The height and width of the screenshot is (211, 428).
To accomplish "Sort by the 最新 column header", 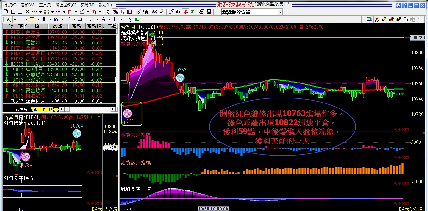I will [x=58, y=27].
